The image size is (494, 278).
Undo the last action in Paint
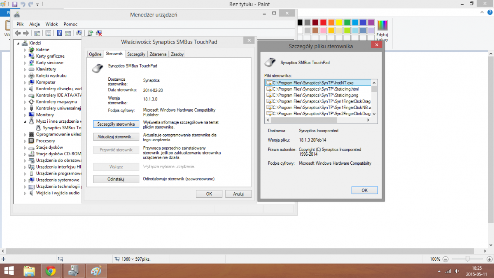(x=23, y=4)
